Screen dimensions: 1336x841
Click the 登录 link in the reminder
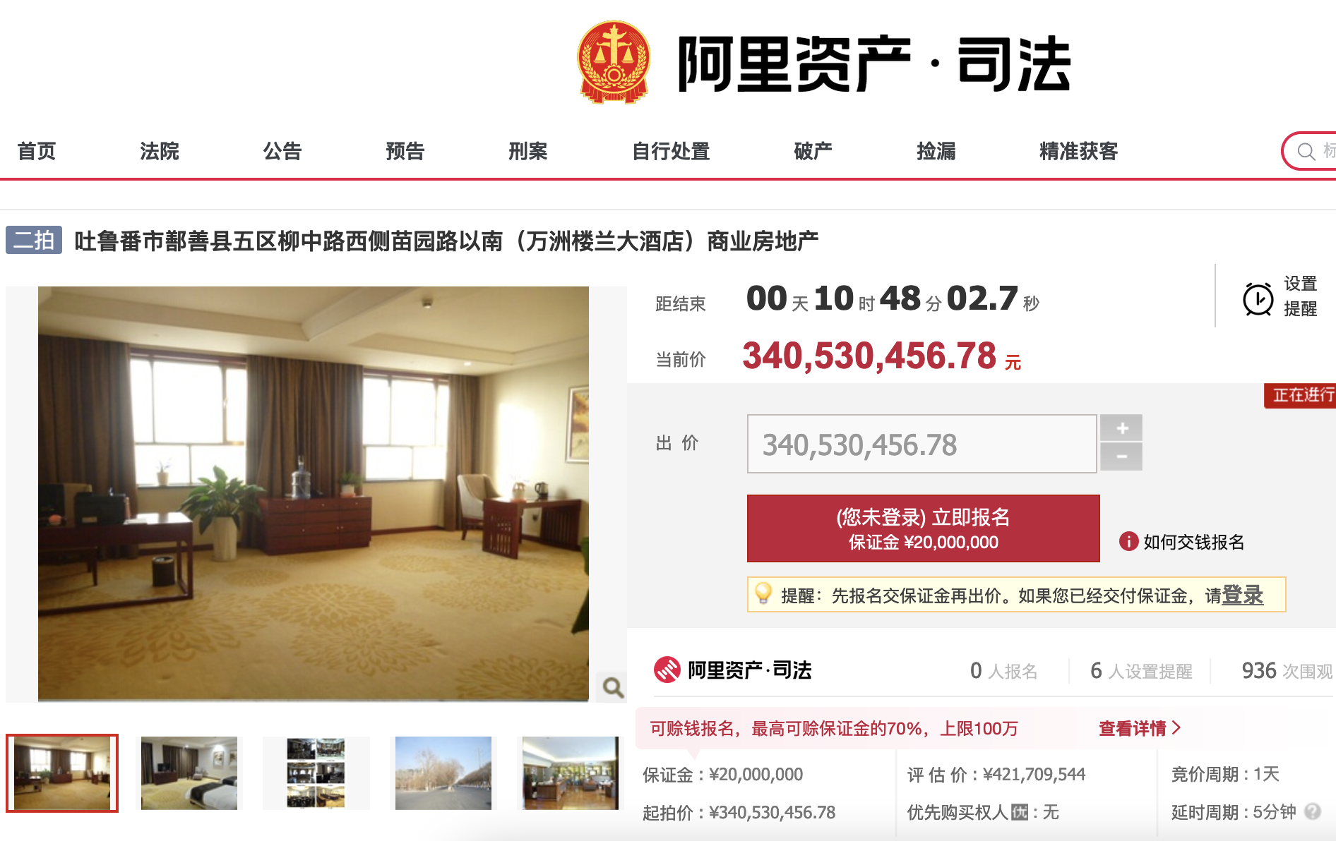1242,595
